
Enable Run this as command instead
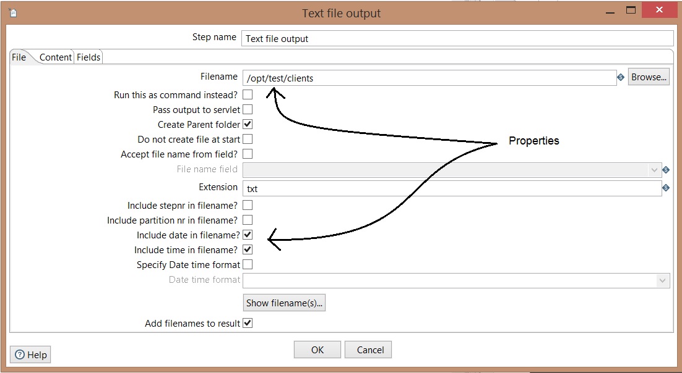point(248,95)
